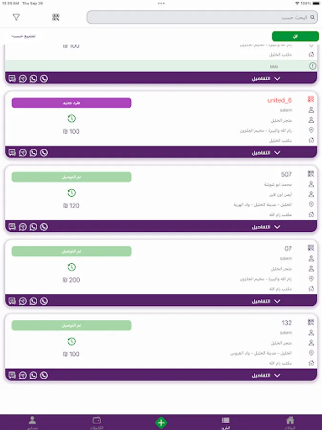Expand details chevron on 507 card
This screenshot has height=430, width=322.
[277, 227]
